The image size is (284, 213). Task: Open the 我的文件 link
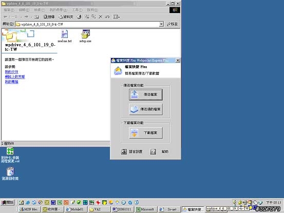click(x=11, y=72)
